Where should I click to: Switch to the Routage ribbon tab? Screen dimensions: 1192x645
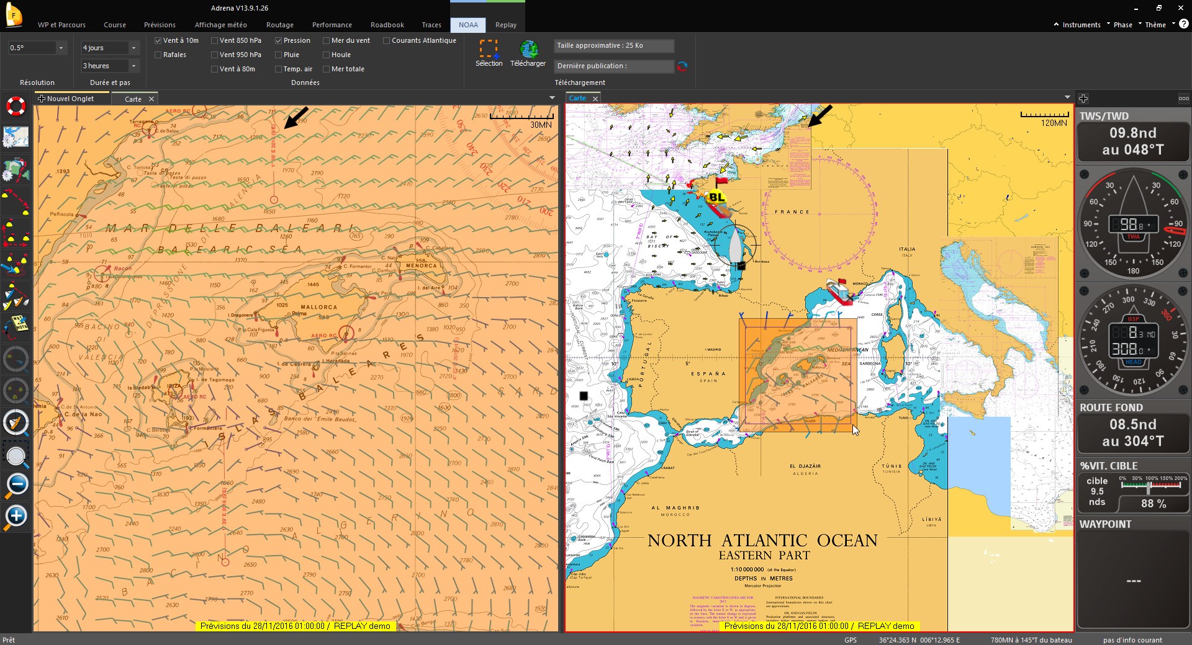coord(280,25)
